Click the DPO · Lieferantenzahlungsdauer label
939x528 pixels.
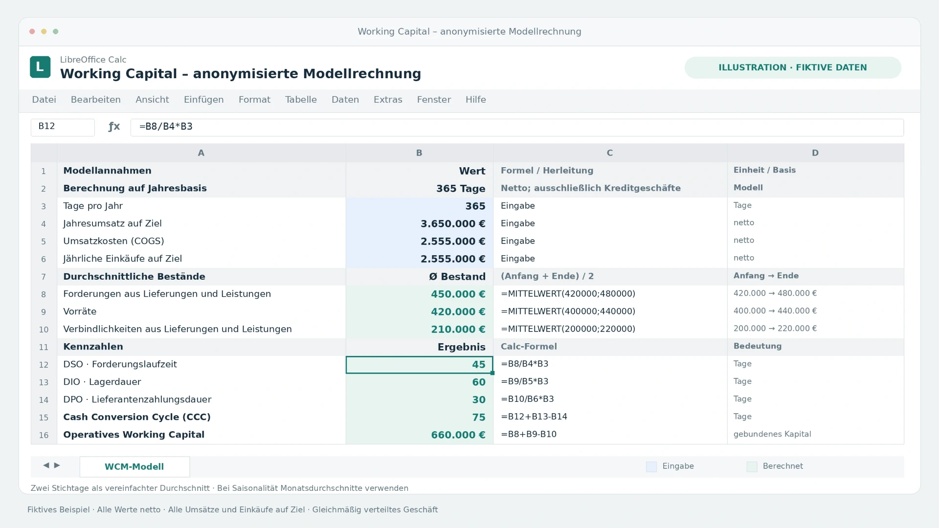pos(137,399)
